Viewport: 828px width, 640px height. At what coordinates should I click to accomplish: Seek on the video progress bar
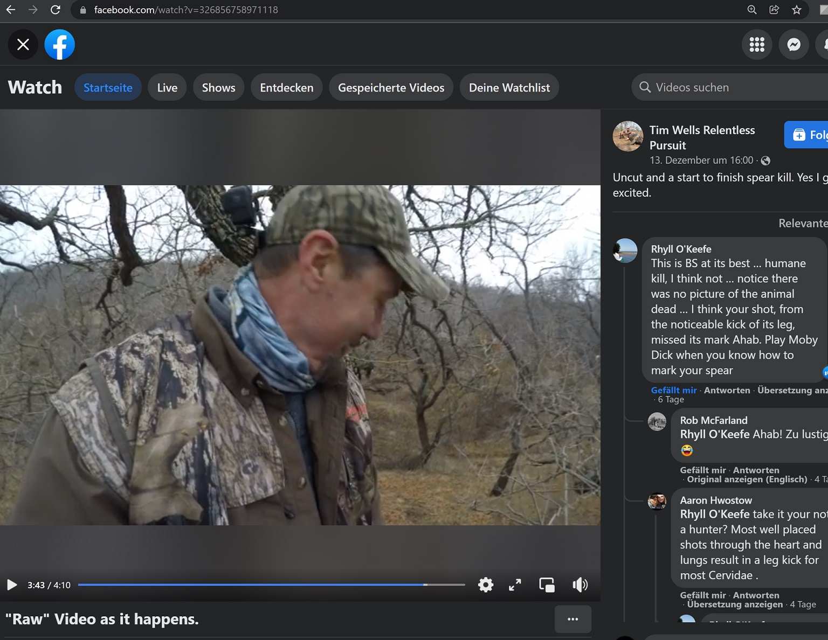[x=271, y=585]
